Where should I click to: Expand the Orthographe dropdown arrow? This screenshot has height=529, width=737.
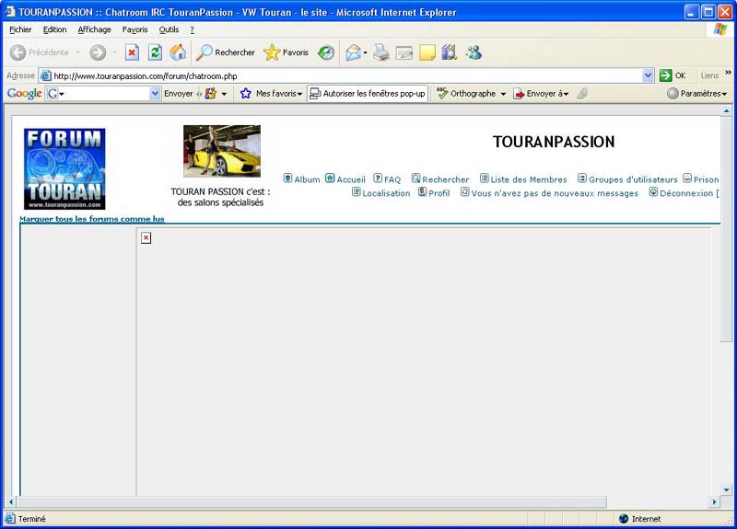[x=503, y=94]
